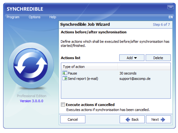
Task: Click the Delete button
Action: coord(158,58)
